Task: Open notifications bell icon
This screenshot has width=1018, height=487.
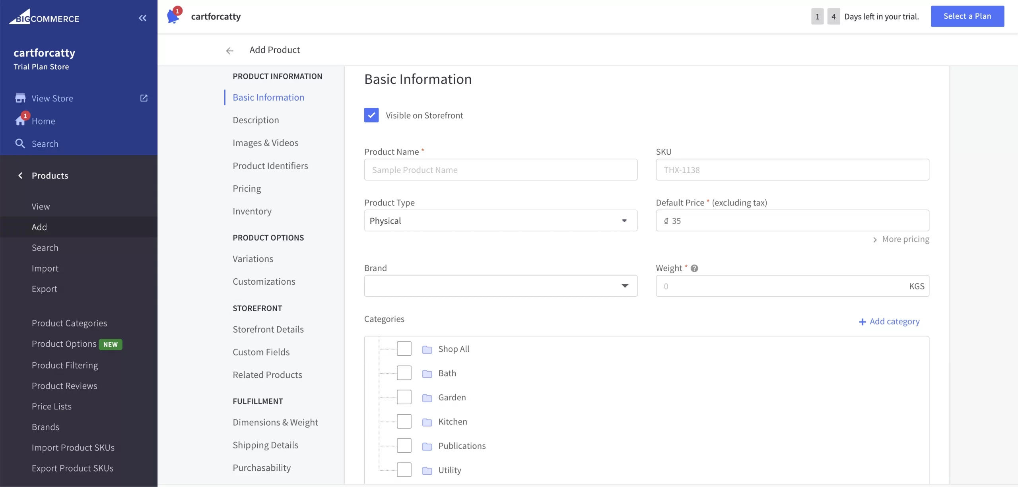Action: coord(173,16)
